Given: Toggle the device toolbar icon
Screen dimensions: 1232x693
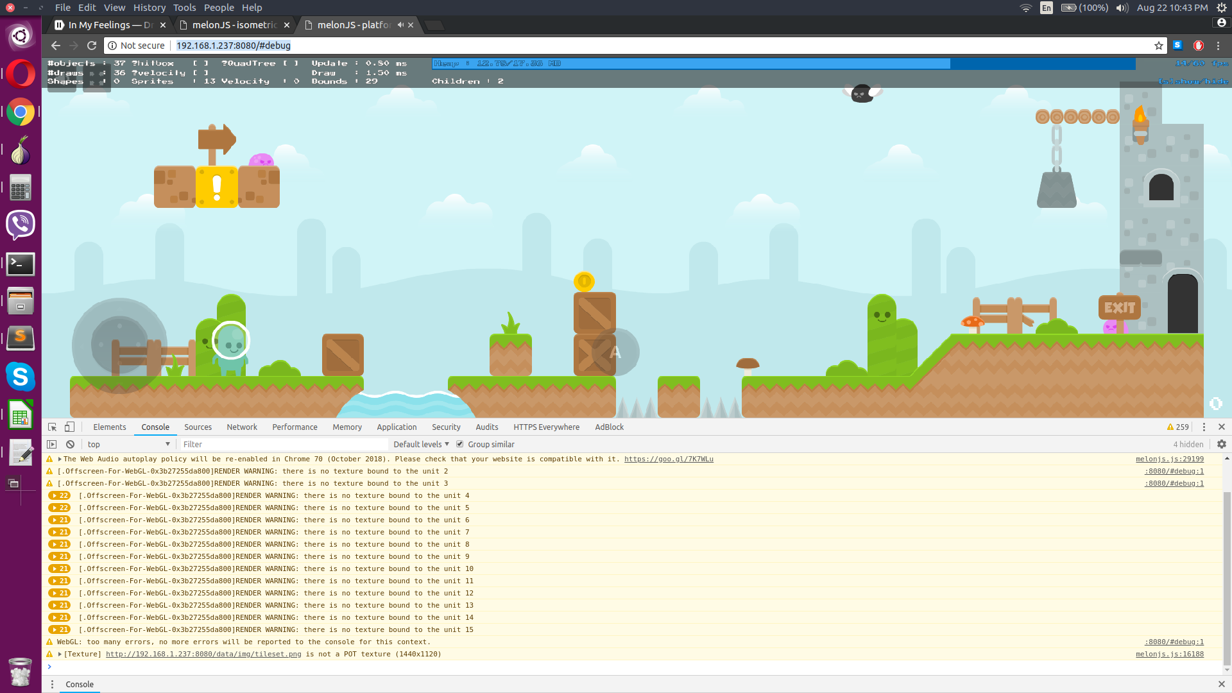Looking at the screenshot, I should pos(69,427).
